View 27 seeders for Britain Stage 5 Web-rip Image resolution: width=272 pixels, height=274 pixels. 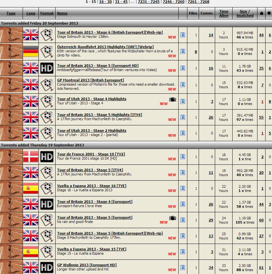coord(261,236)
